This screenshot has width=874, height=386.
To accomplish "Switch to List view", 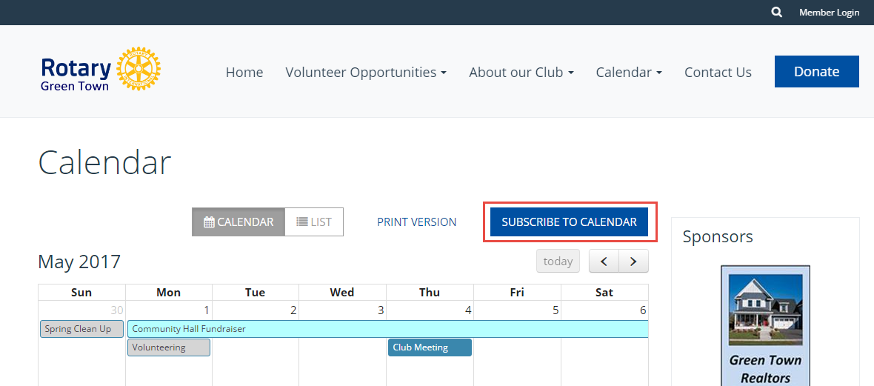I will pos(314,222).
